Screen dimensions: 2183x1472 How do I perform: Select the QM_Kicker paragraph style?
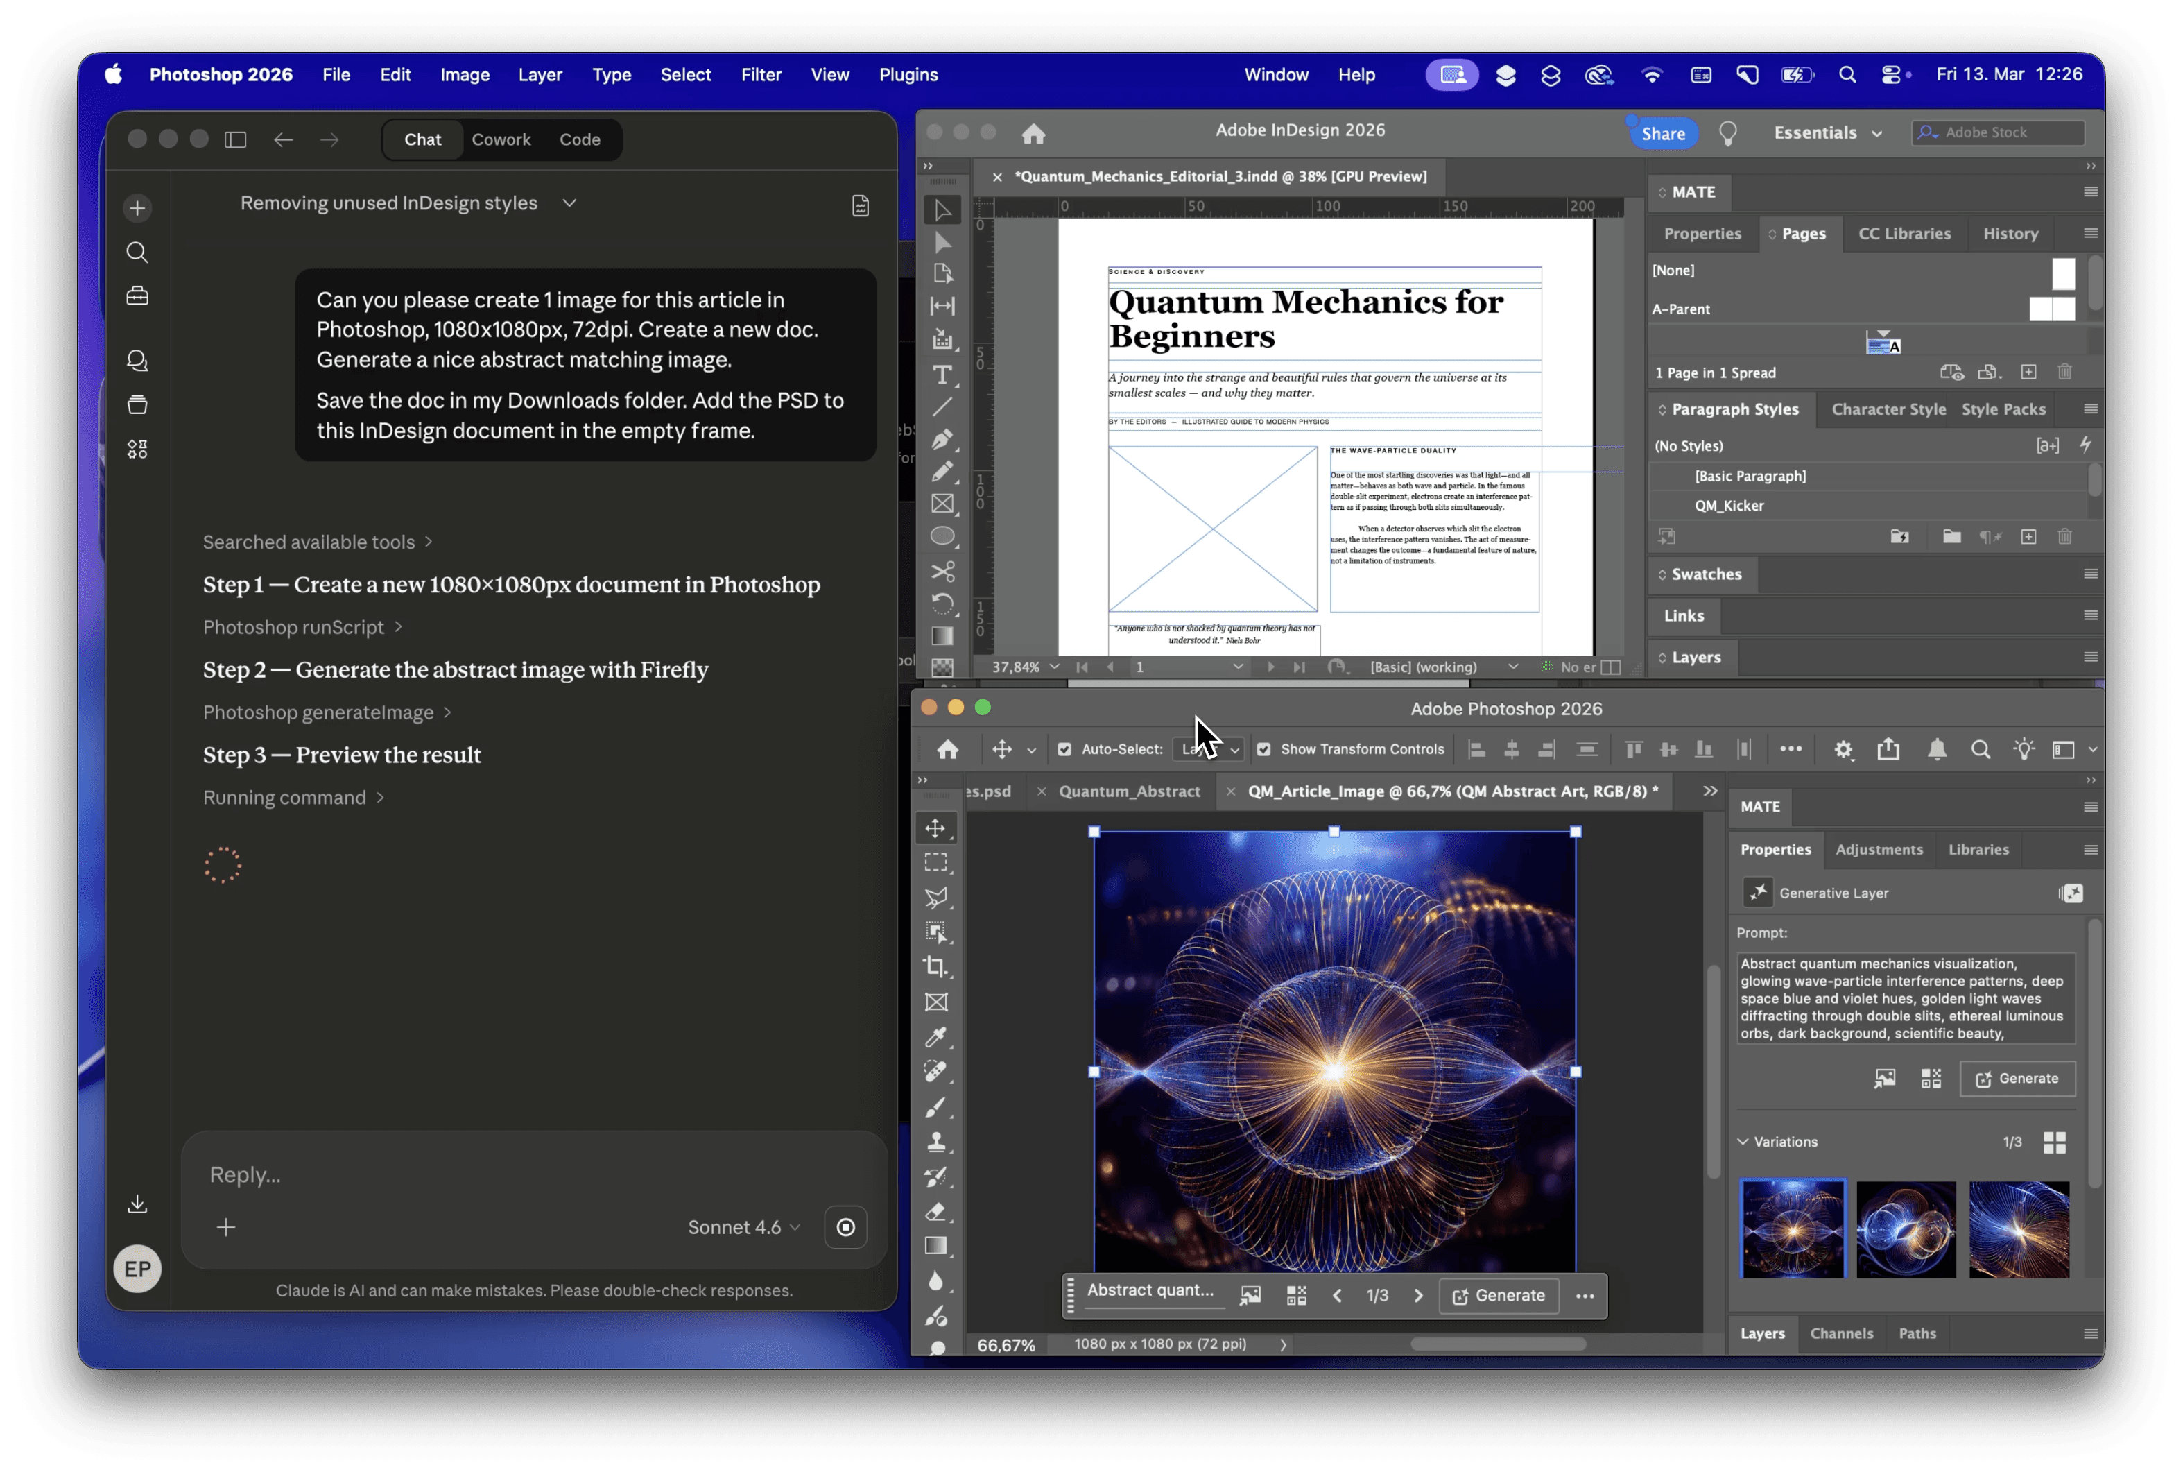(x=1728, y=505)
